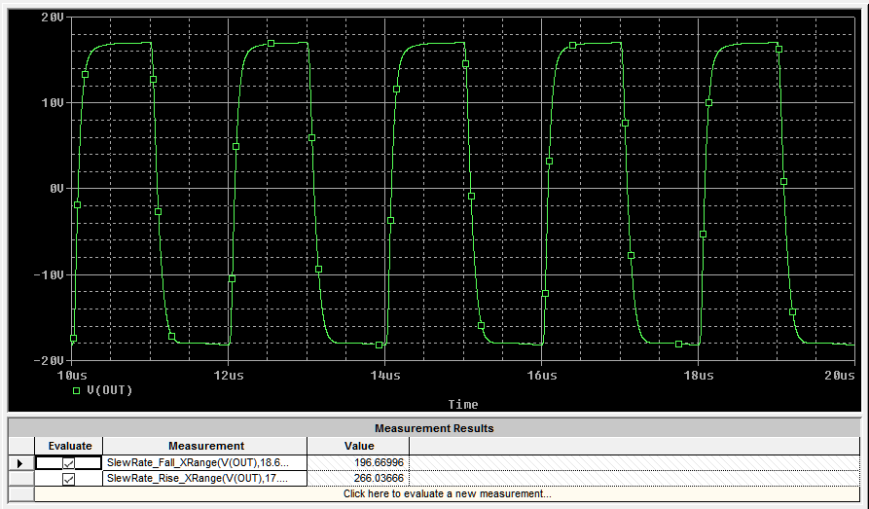Viewport: 869px width, 509px height.
Task: Click the 10V y-axis label
Action: (x=53, y=103)
